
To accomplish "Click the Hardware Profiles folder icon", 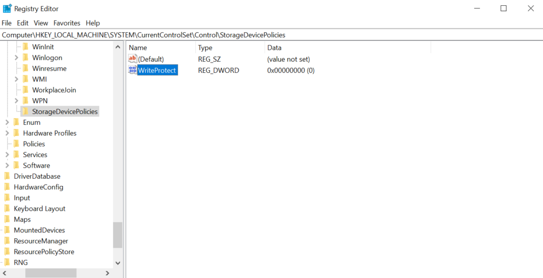I will point(16,133).
